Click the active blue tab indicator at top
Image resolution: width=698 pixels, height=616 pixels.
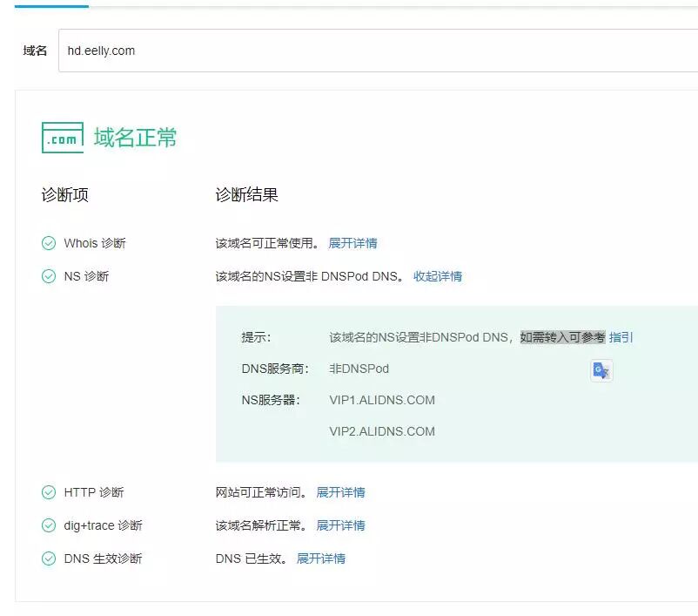click(x=51, y=6)
